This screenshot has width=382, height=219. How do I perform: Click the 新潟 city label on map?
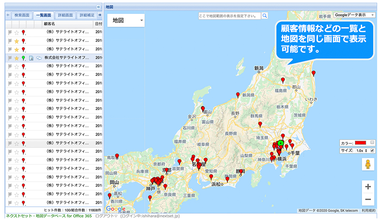tap(259, 68)
